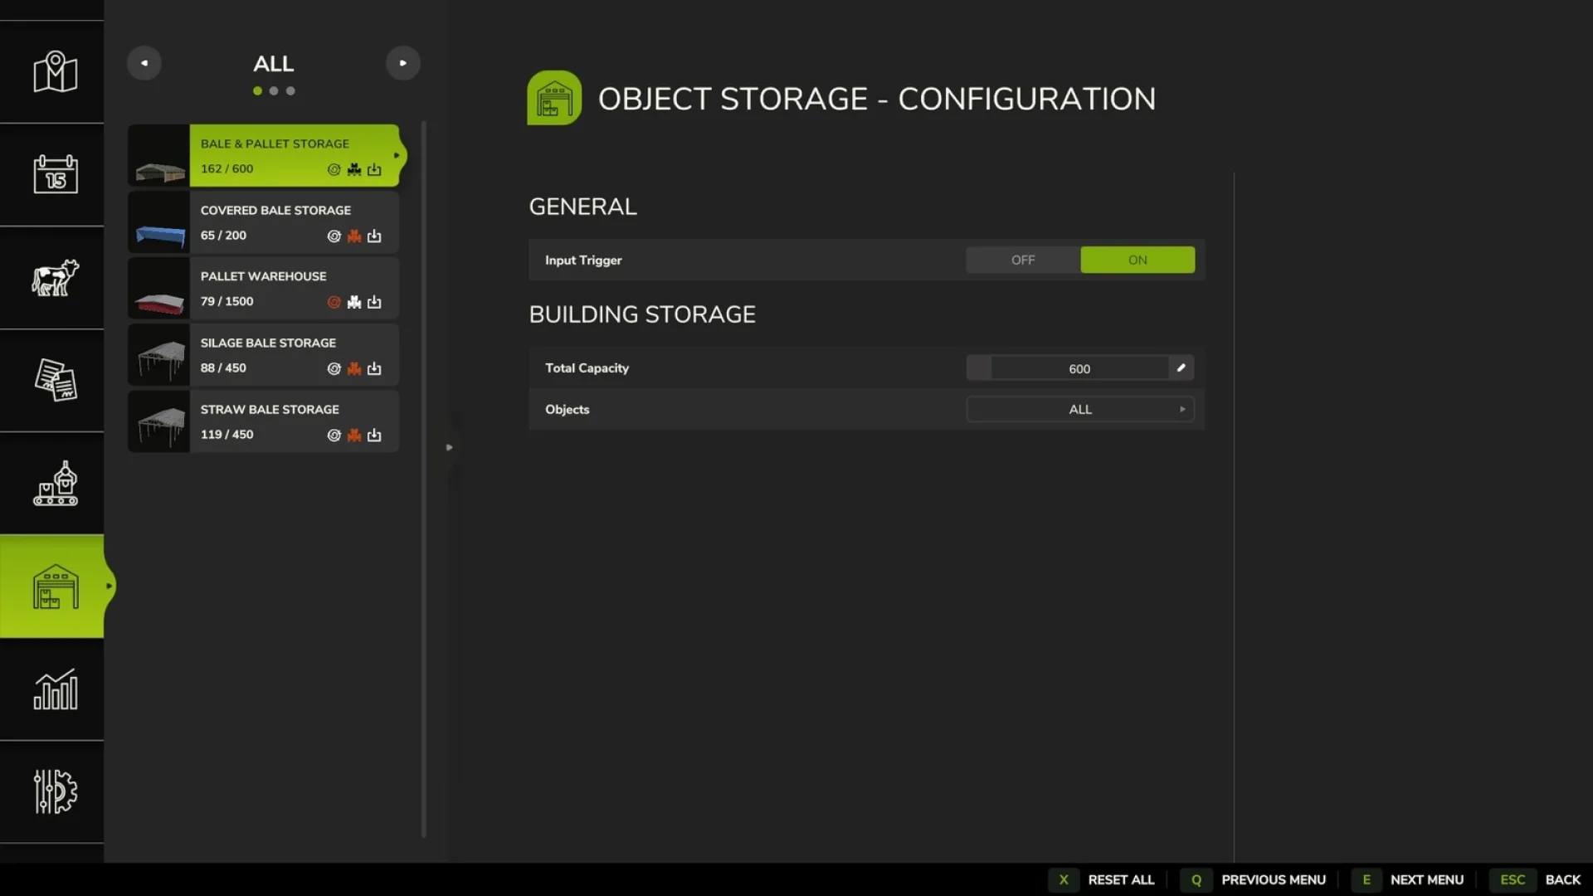Open the calendar page
1593x896 pixels.
[x=52, y=176]
